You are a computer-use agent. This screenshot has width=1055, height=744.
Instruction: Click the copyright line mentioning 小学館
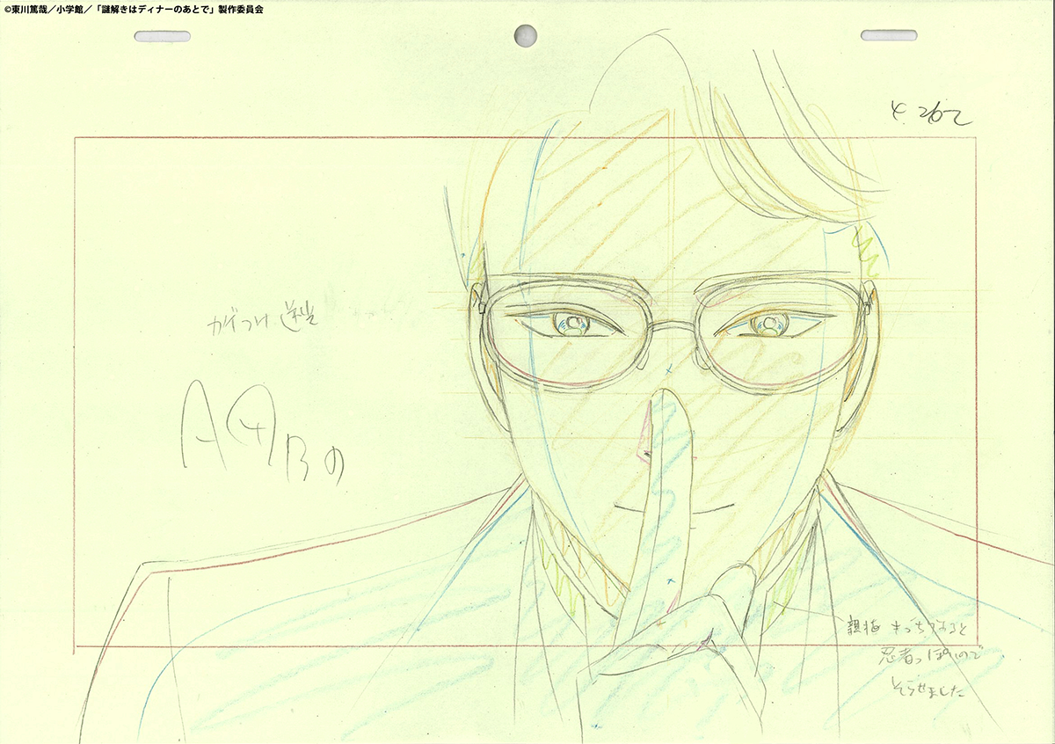pos(133,10)
